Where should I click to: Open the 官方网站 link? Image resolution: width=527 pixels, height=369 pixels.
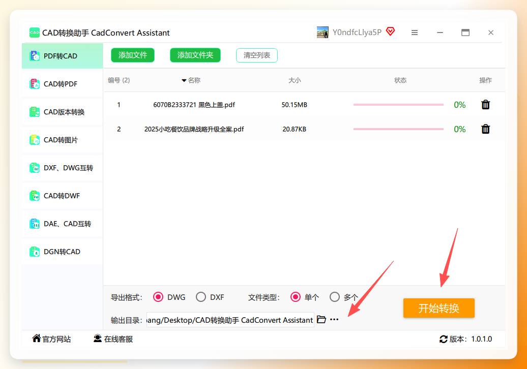(x=51, y=339)
